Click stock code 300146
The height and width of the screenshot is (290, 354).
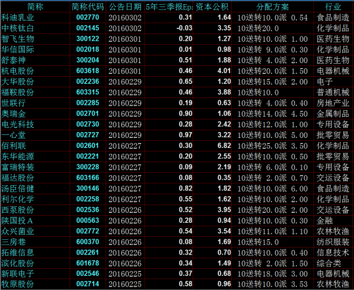(x=87, y=188)
